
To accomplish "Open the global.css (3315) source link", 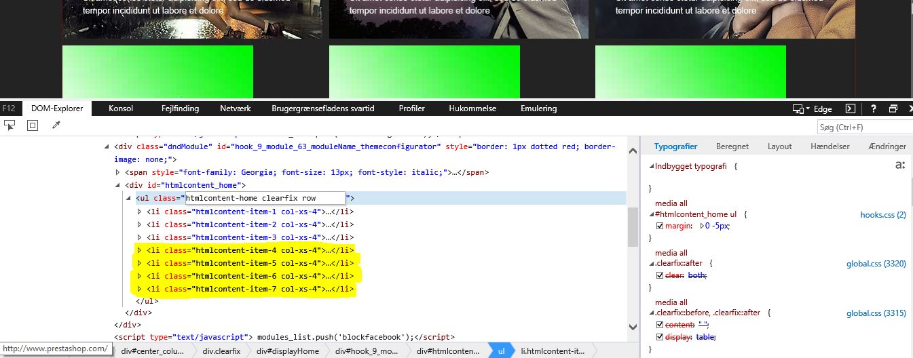I will click(x=876, y=313).
